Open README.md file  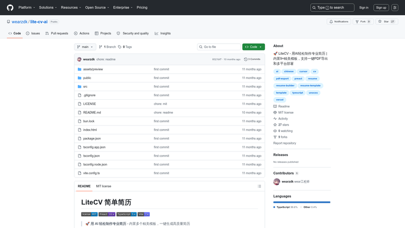click(x=92, y=112)
